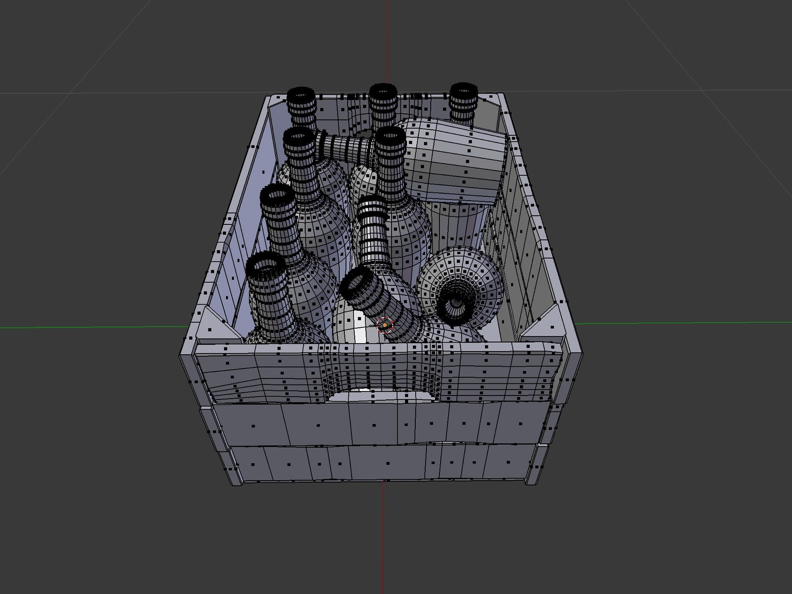The image size is (792, 594).
Task: Click the handle cutout on crate front
Action: [x=384, y=395]
